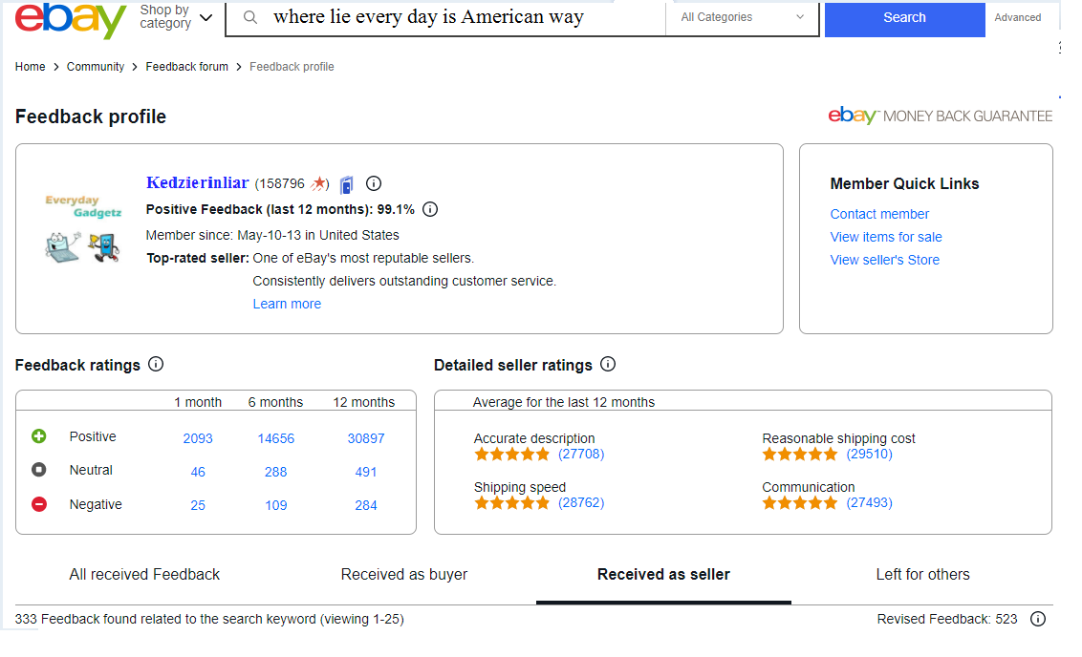The height and width of the screenshot is (657, 1082).
Task: Switch to the Received as buyer tab
Action: coord(404,574)
